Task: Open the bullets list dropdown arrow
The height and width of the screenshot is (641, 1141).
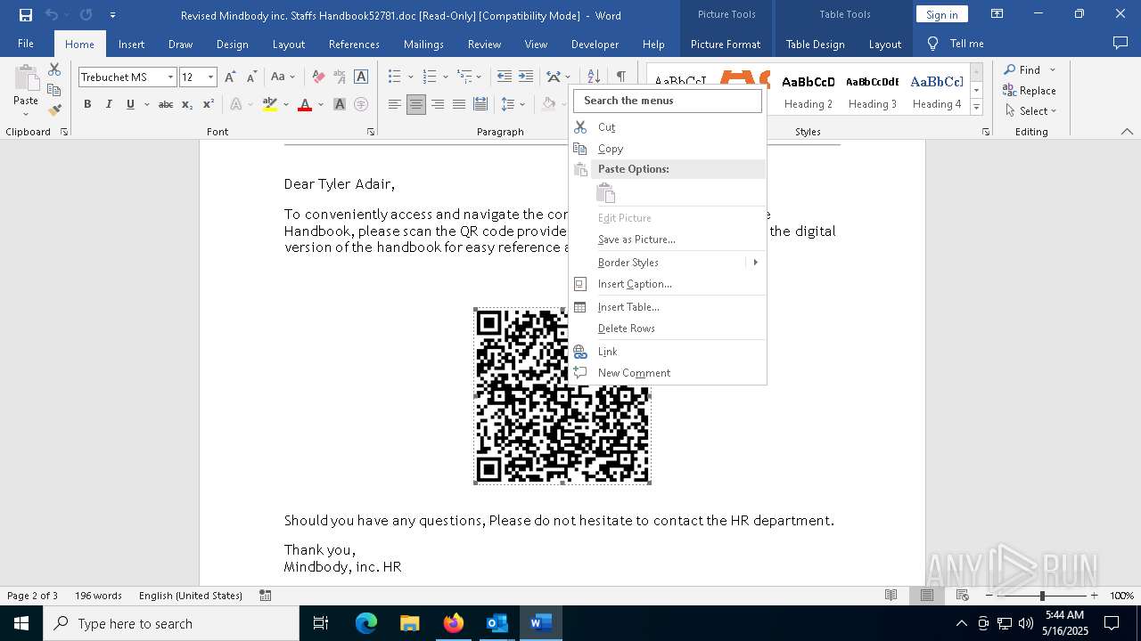Action: click(409, 77)
